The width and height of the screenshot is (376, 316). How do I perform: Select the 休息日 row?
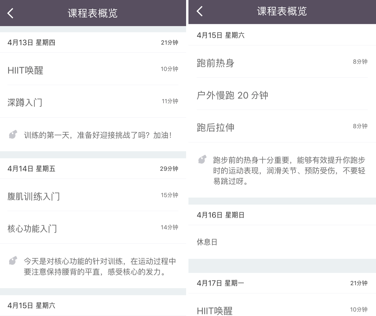[x=282, y=242]
